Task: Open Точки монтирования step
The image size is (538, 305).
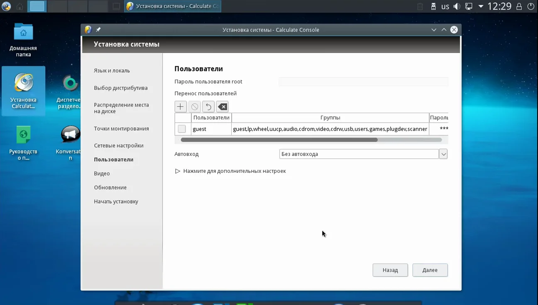Action: tap(121, 128)
